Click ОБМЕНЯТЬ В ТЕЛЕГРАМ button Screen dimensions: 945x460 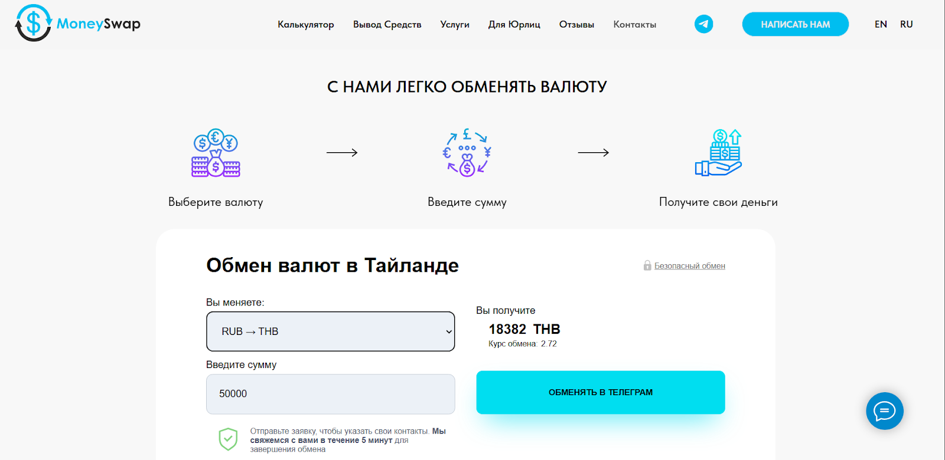601,392
